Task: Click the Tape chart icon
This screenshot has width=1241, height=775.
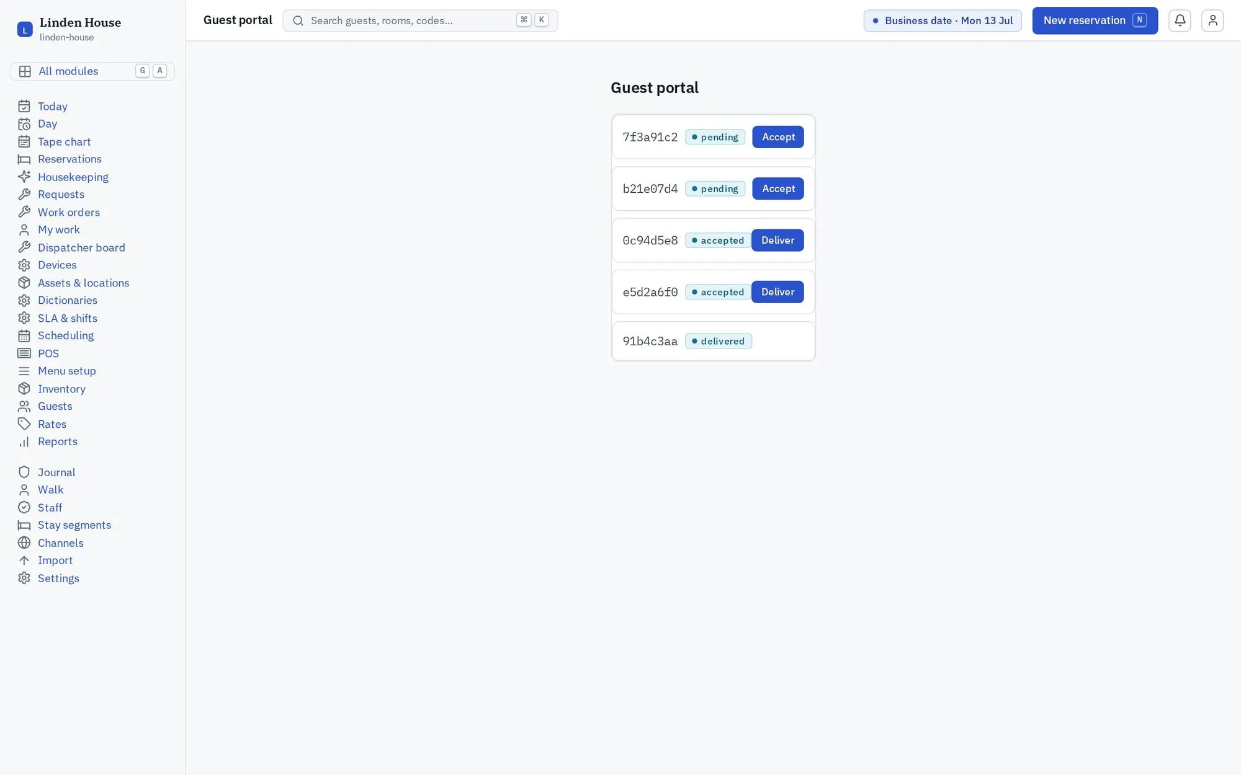Action: [x=24, y=142]
